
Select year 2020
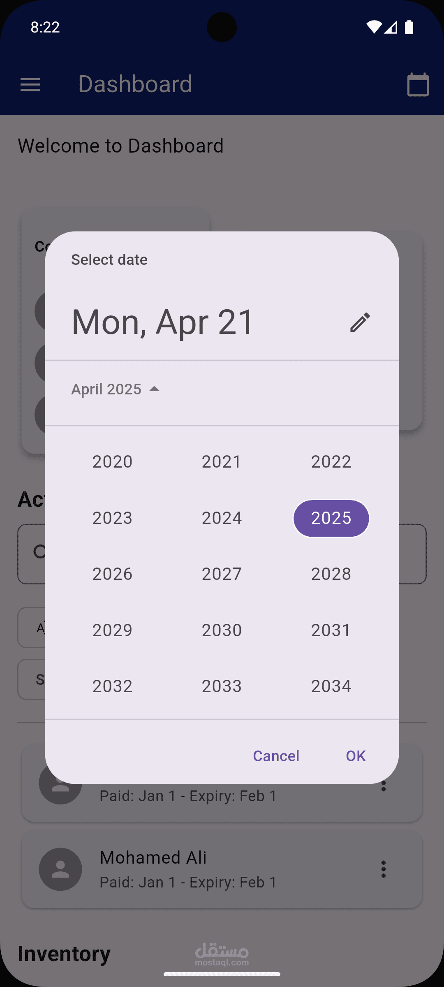pos(112,461)
